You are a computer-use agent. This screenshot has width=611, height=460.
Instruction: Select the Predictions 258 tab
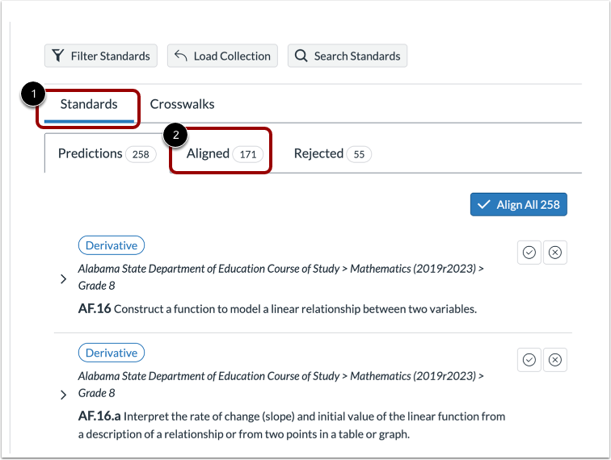[106, 153]
